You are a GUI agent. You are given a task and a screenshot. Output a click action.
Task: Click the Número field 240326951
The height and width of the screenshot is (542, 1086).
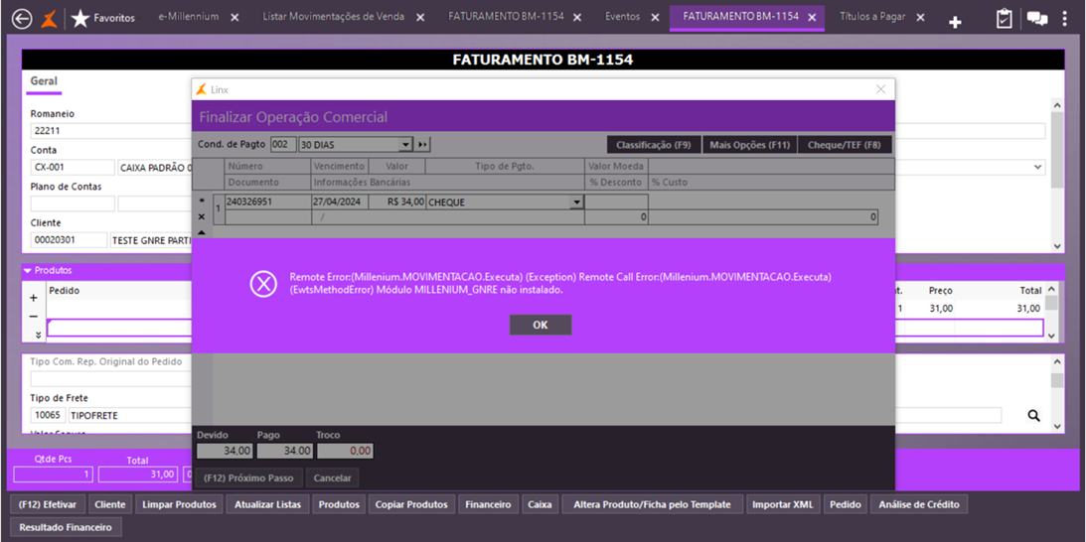pos(267,202)
